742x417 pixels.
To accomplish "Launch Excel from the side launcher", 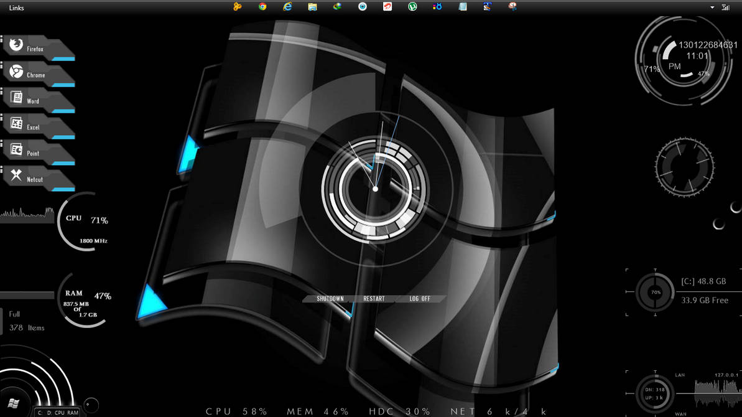I will (39, 126).
